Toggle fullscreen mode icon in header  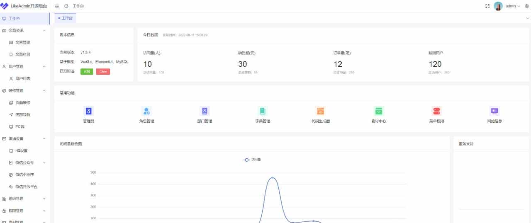pyautogui.click(x=487, y=6)
